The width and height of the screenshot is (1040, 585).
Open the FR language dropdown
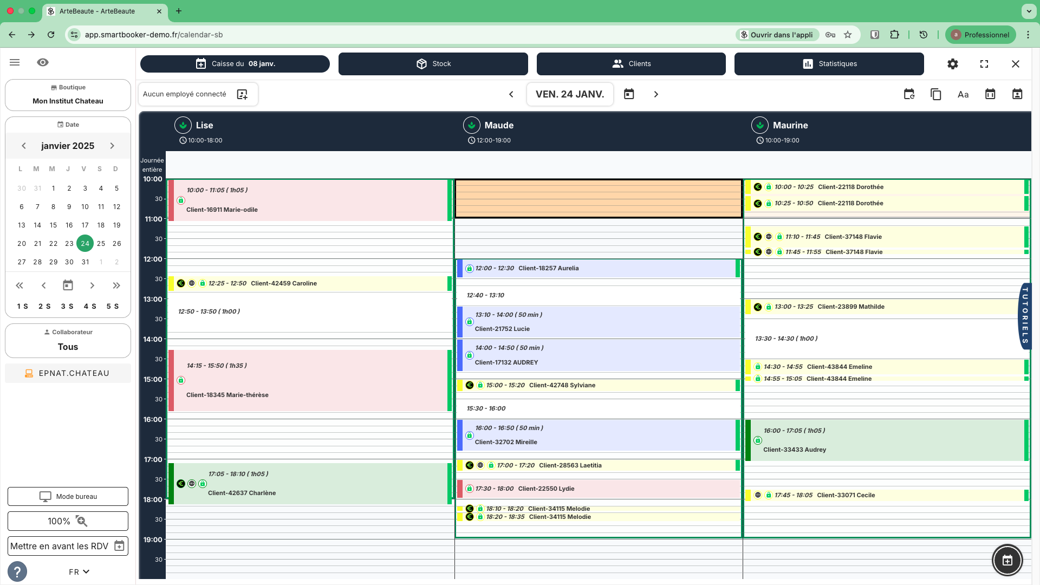point(77,571)
